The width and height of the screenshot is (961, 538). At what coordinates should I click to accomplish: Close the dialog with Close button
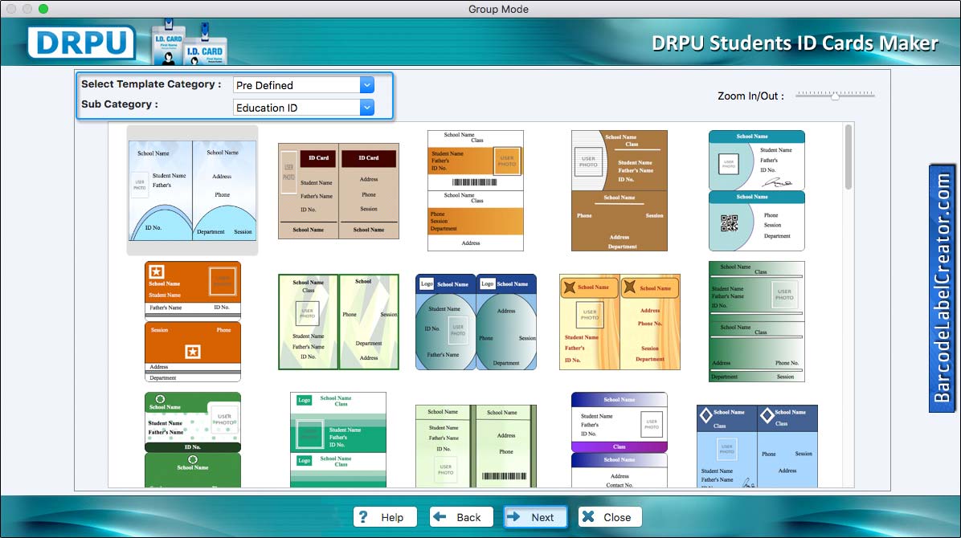(610, 517)
